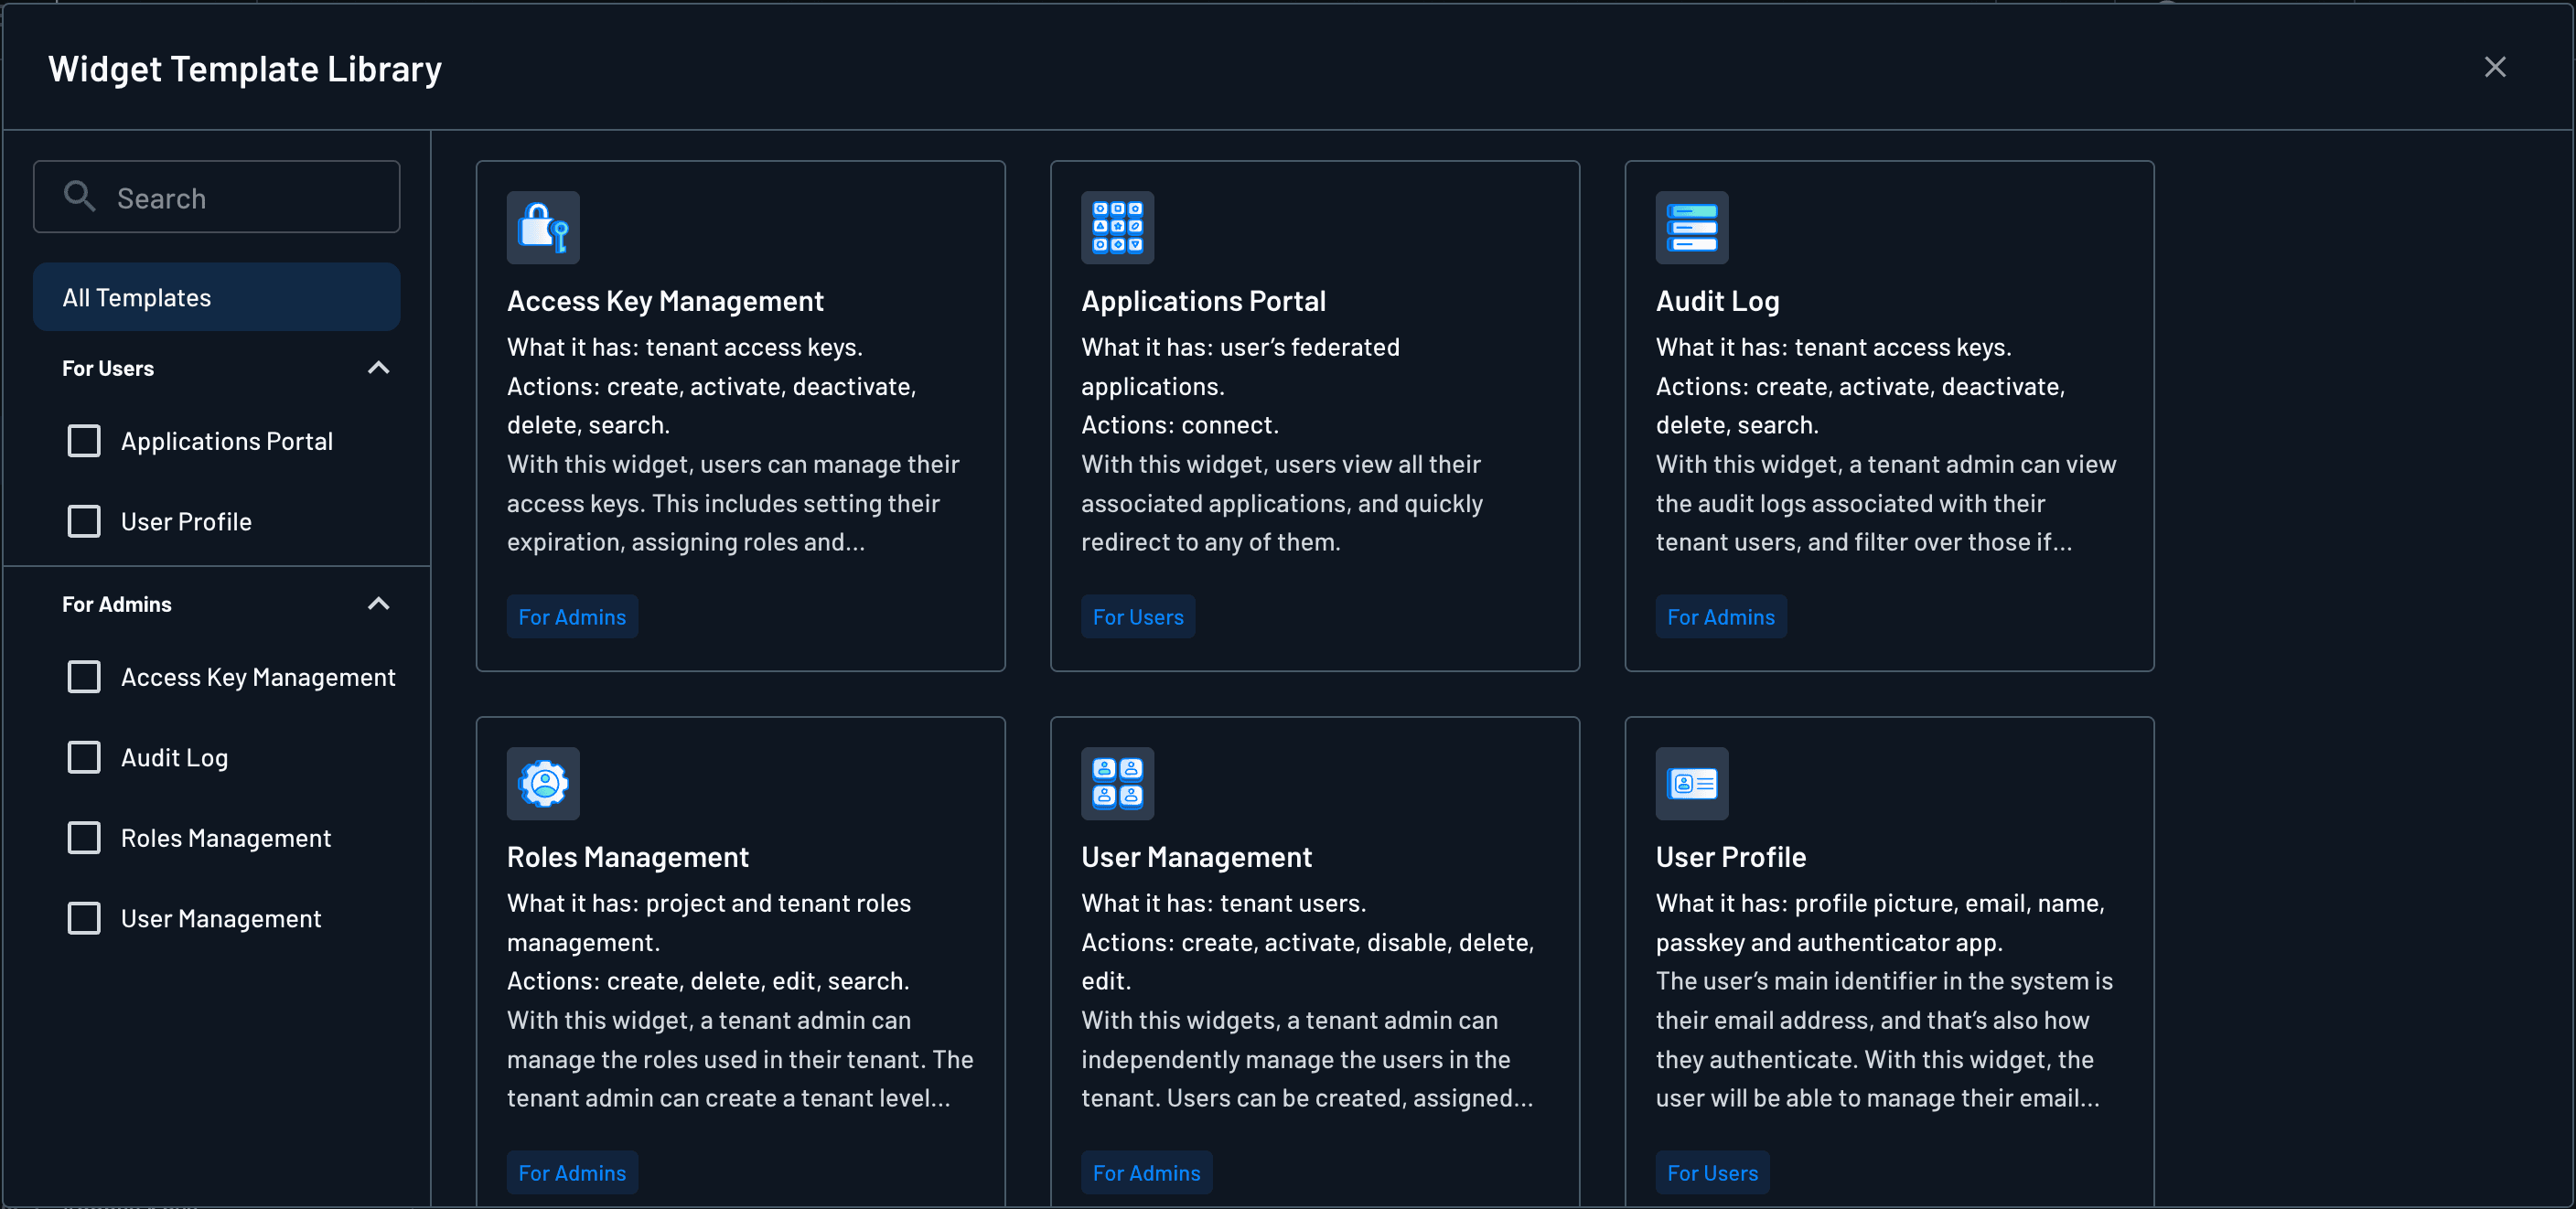
Task: Check the Applications Portal checkbox
Action: pos(84,440)
